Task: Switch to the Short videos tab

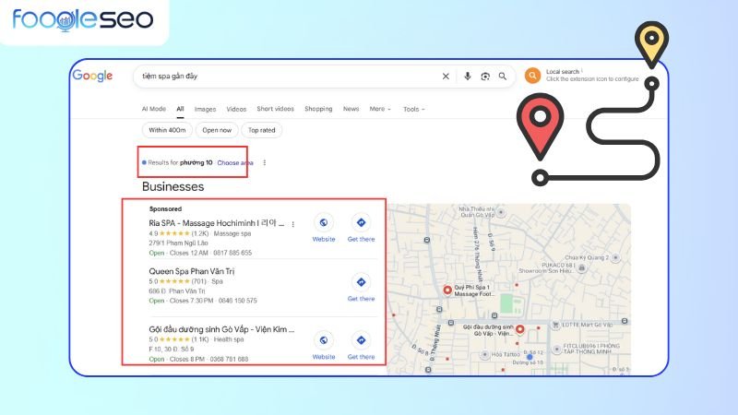Action: point(275,109)
